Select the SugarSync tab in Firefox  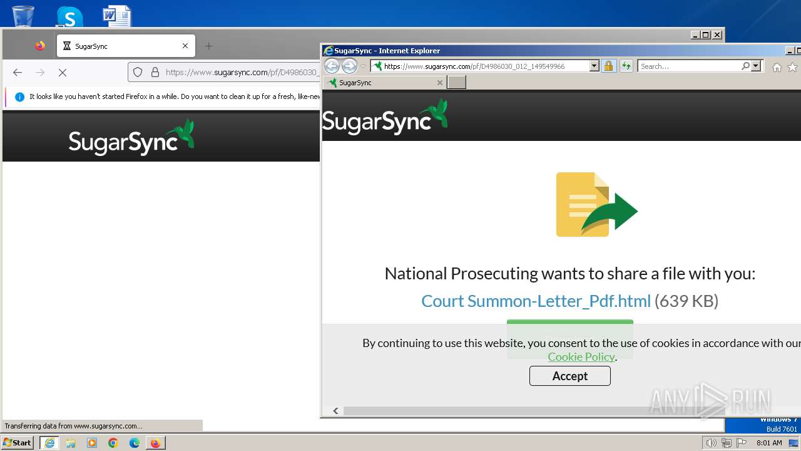[126, 46]
